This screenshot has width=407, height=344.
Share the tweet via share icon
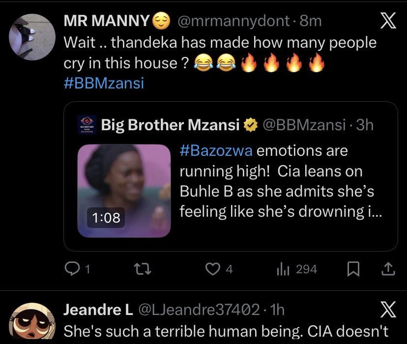coord(387,269)
